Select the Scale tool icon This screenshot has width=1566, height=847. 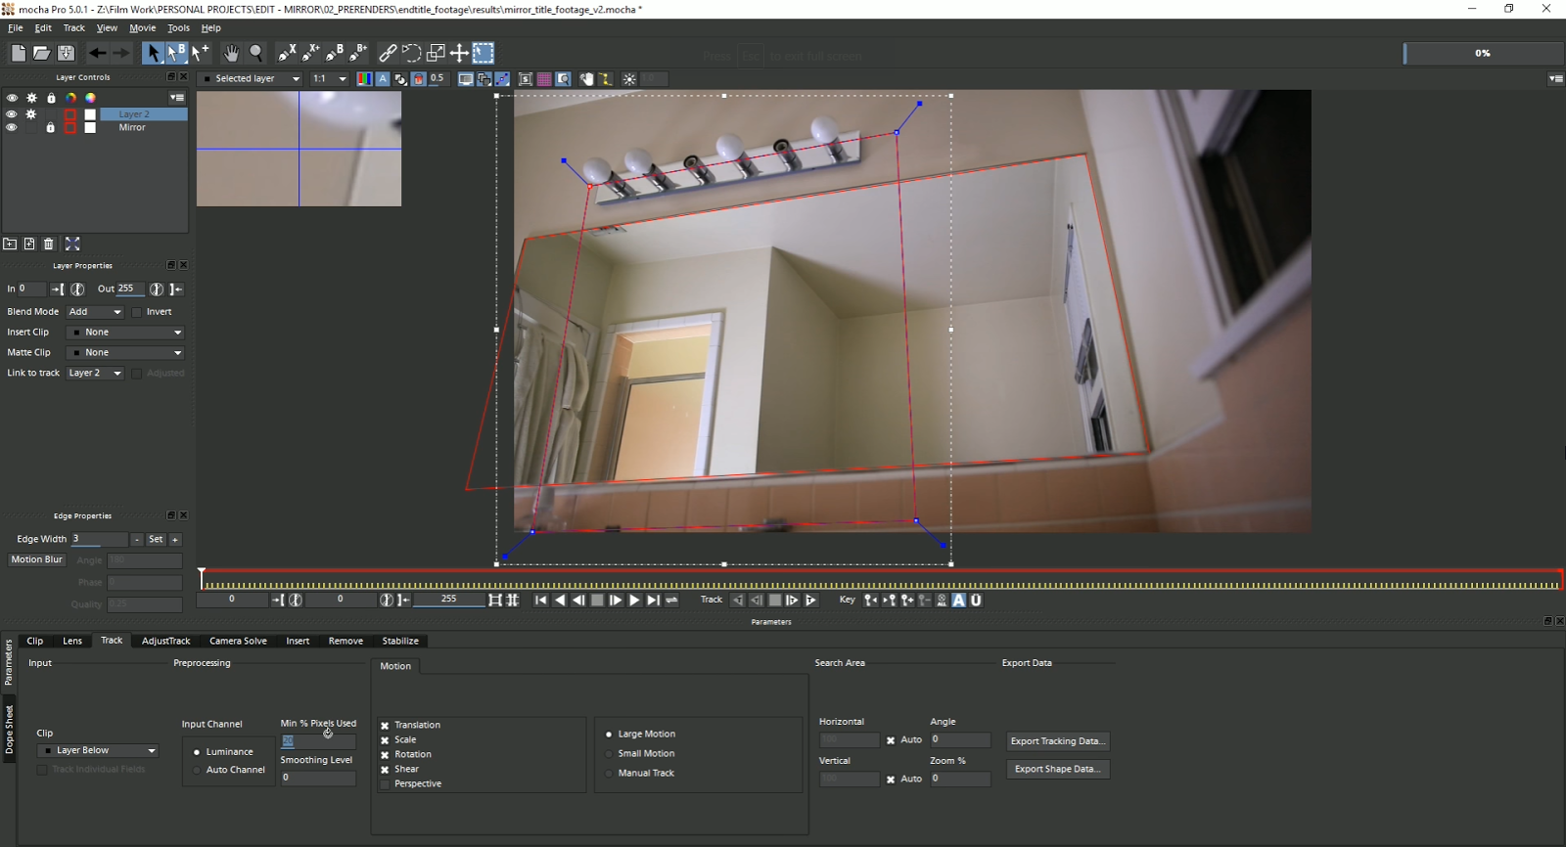[x=436, y=53]
